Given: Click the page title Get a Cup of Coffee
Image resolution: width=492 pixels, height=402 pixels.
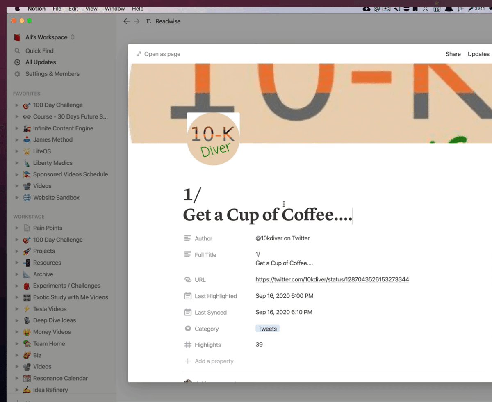Looking at the screenshot, I should pyautogui.click(x=267, y=215).
